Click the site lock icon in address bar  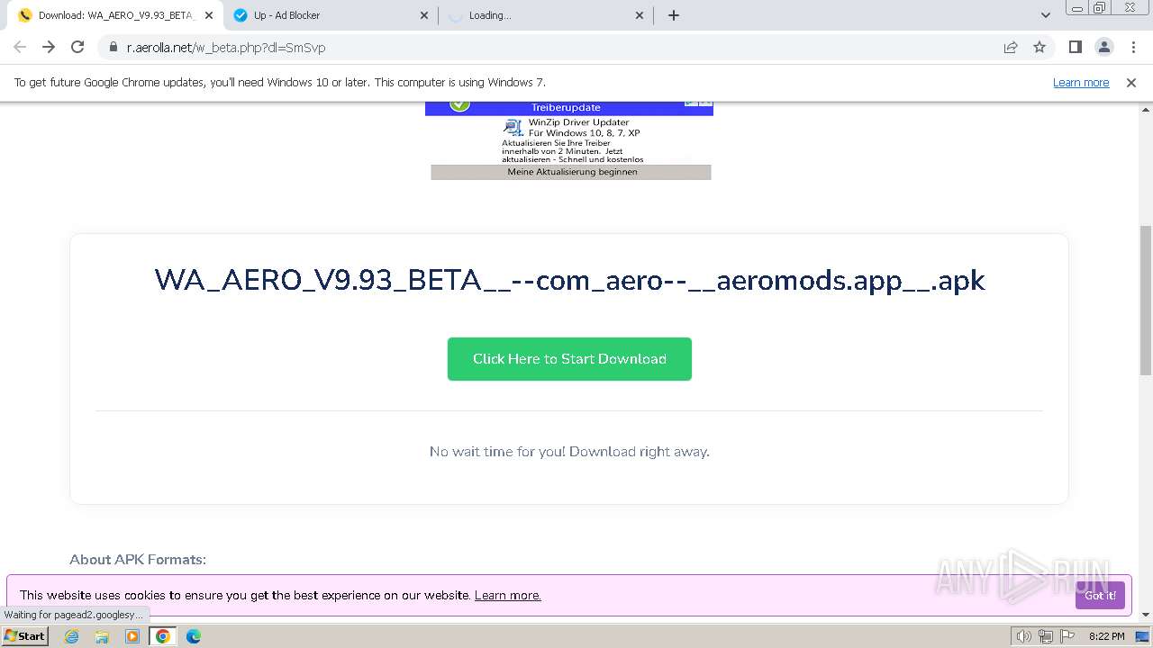pyautogui.click(x=113, y=48)
